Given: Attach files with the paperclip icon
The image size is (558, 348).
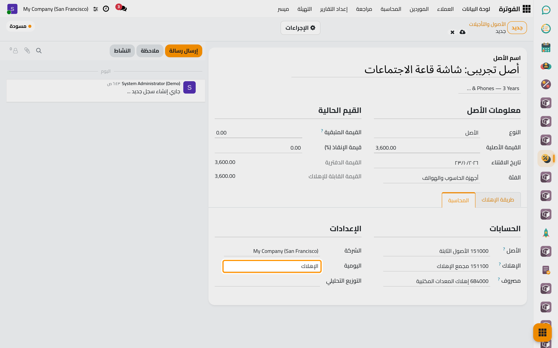Looking at the screenshot, I should [x=27, y=51].
